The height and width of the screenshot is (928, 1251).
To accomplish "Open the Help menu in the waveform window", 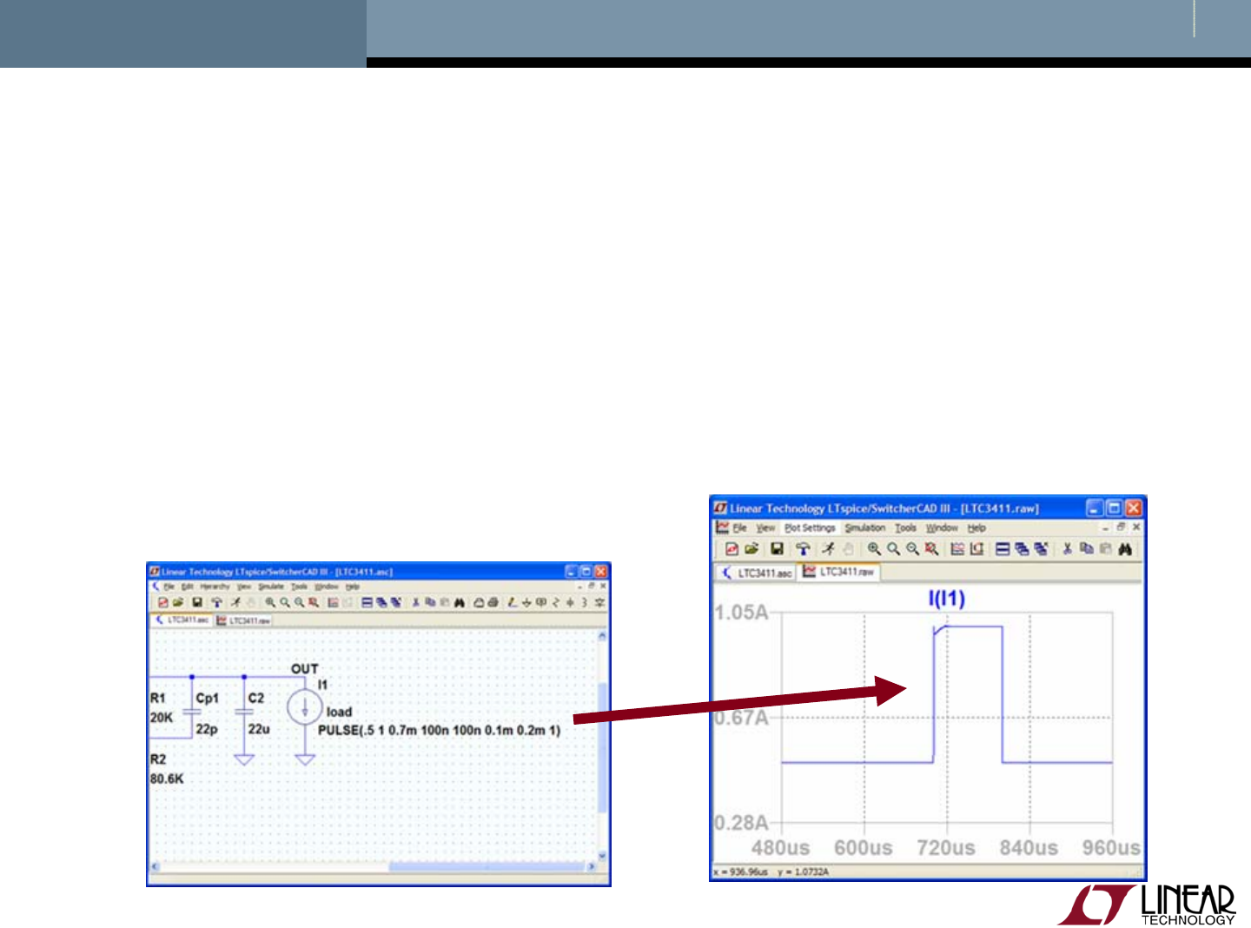I will (977, 527).
